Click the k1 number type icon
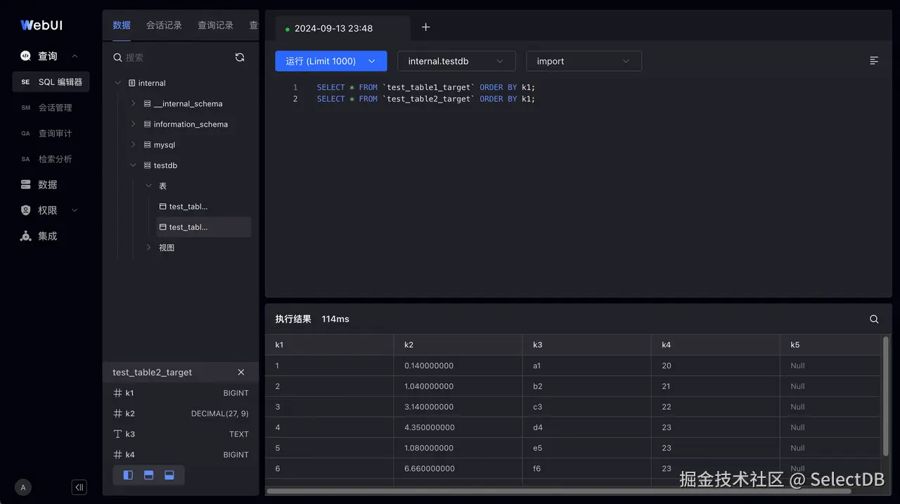This screenshot has height=504, width=900. [117, 393]
